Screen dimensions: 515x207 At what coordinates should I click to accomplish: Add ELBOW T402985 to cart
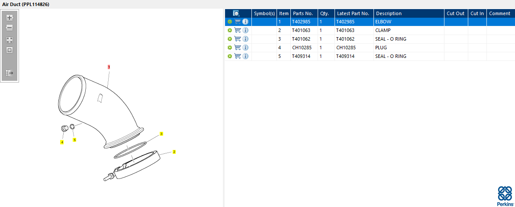click(x=238, y=22)
